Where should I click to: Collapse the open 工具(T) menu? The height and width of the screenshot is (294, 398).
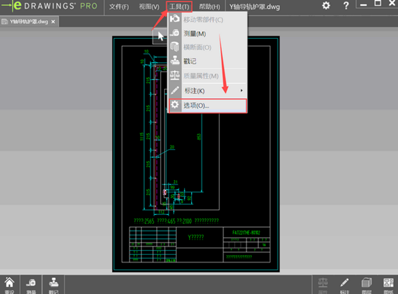pos(179,7)
